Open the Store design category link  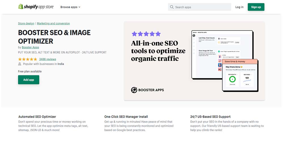click(x=26, y=24)
